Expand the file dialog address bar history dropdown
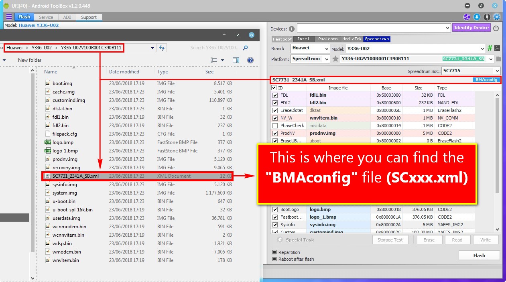Screen dimensions: 506x282 tap(152, 48)
